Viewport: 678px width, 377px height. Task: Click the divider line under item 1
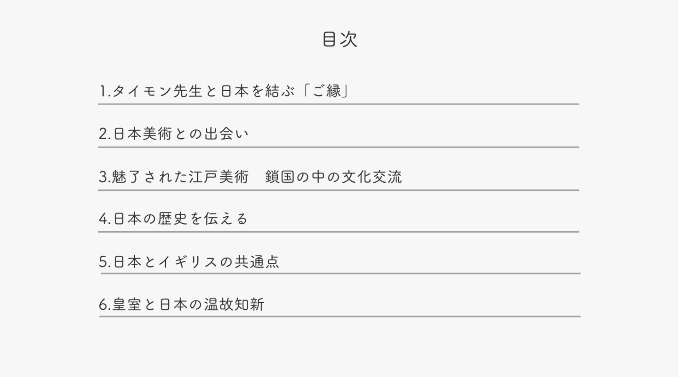coord(339,104)
